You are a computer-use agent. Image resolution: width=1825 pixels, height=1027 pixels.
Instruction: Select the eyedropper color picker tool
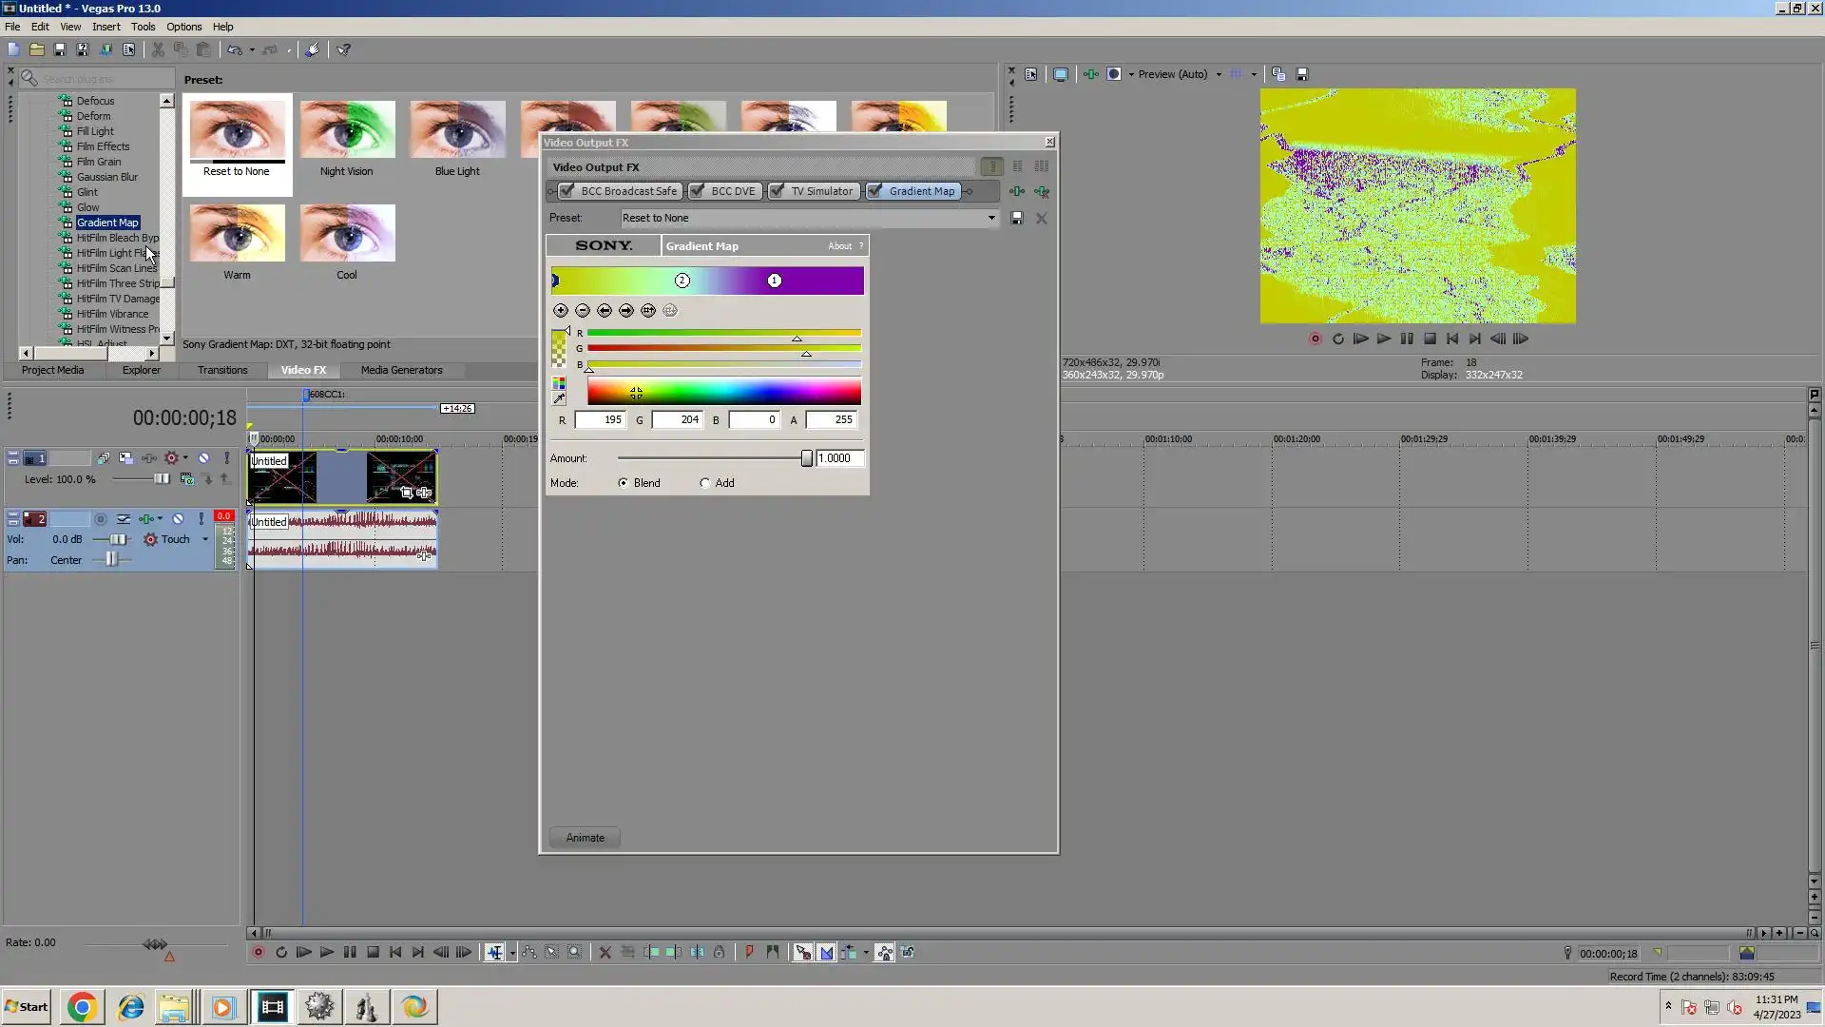point(559,399)
